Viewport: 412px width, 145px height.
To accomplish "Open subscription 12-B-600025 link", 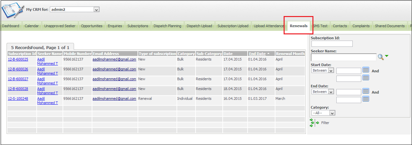I will [18, 60].
